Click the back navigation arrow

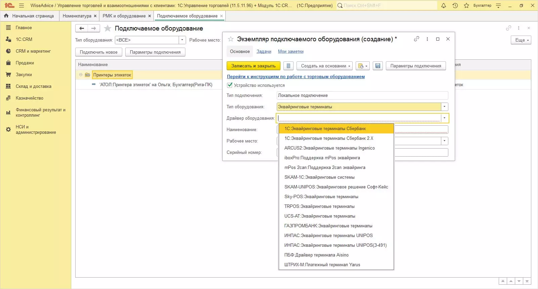(x=82, y=28)
